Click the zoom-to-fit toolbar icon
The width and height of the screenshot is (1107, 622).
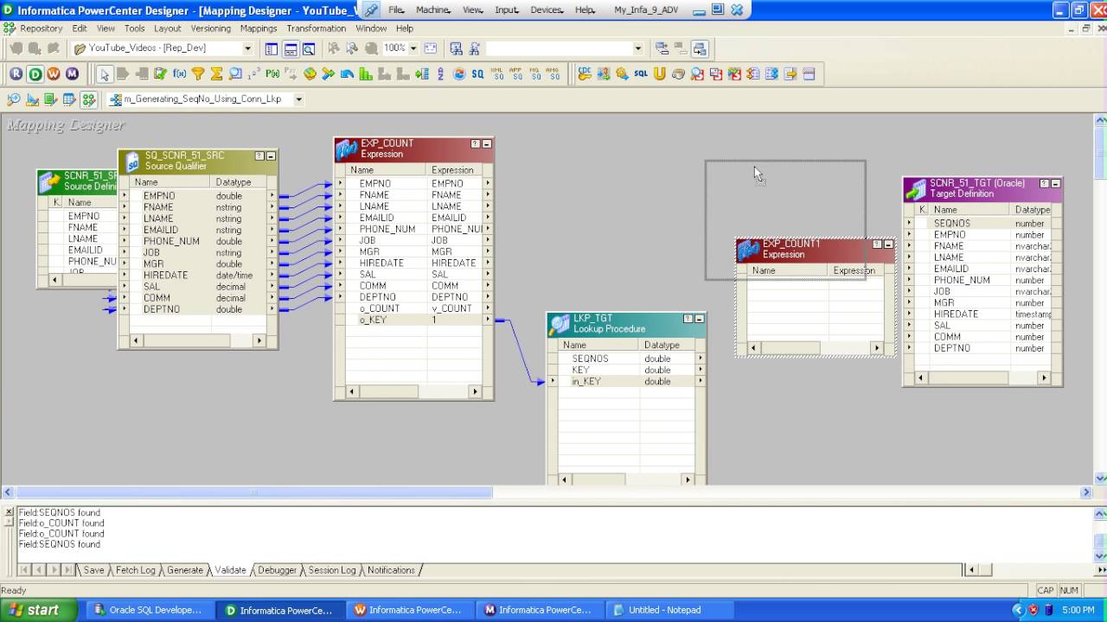[430, 48]
